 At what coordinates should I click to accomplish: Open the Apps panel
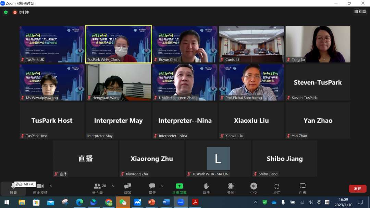click(277, 189)
